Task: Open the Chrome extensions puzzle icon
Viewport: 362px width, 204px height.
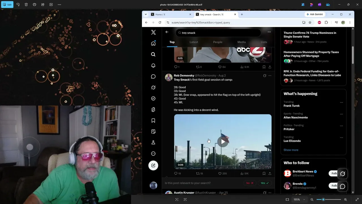Action: click(x=326, y=22)
